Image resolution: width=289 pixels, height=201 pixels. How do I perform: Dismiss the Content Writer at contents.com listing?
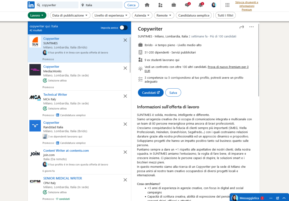(x=125, y=152)
